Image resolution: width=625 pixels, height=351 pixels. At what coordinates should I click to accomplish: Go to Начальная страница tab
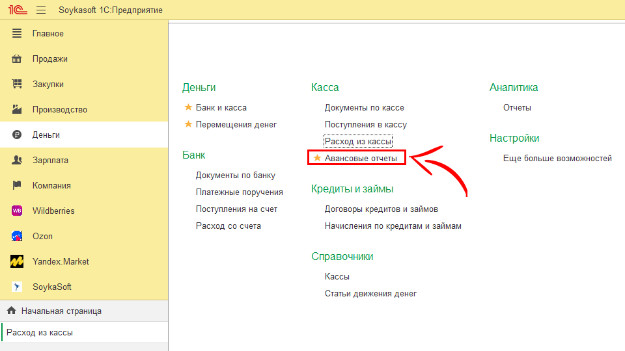[61, 311]
